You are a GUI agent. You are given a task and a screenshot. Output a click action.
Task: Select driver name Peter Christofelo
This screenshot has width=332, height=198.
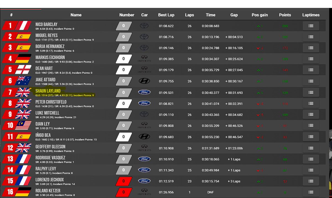pyautogui.click(x=51, y=102)
